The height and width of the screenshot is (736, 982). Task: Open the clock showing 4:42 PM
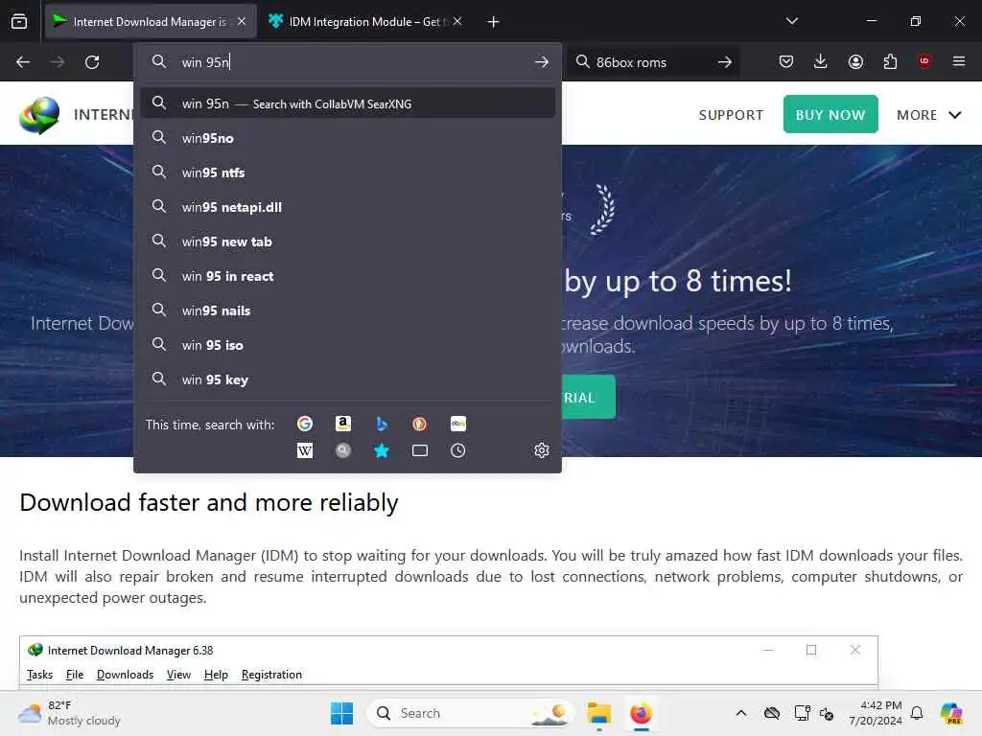(875, 713)
